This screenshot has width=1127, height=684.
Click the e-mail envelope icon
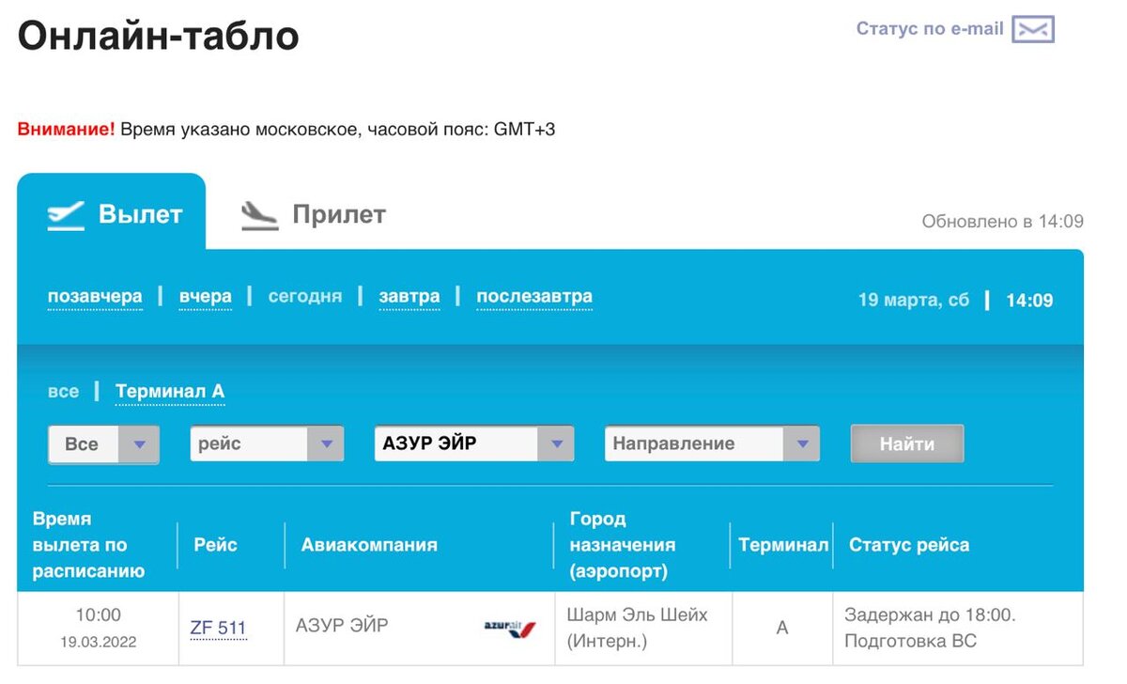1033,29
